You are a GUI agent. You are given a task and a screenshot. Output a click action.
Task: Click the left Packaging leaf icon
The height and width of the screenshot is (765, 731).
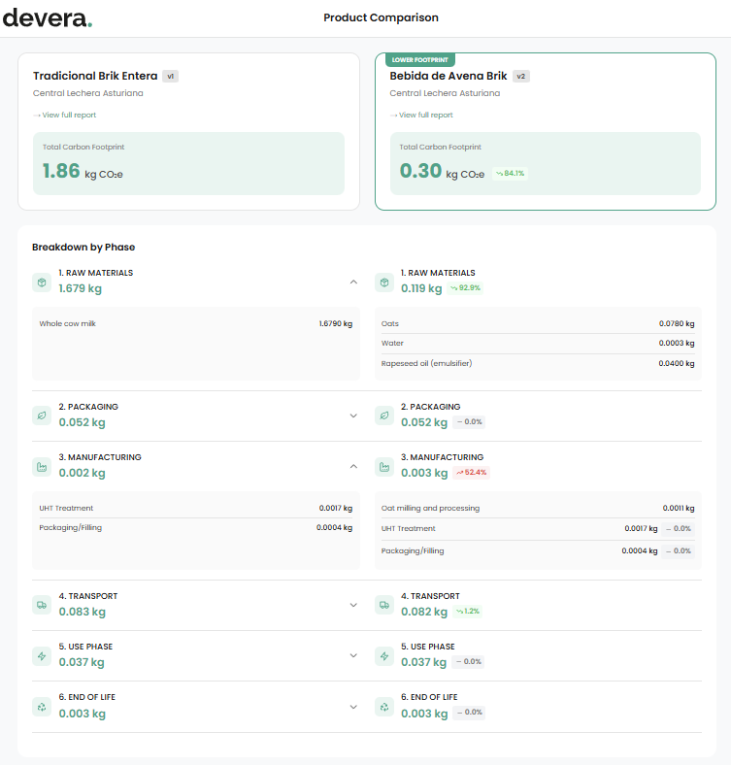pos(42,416)
